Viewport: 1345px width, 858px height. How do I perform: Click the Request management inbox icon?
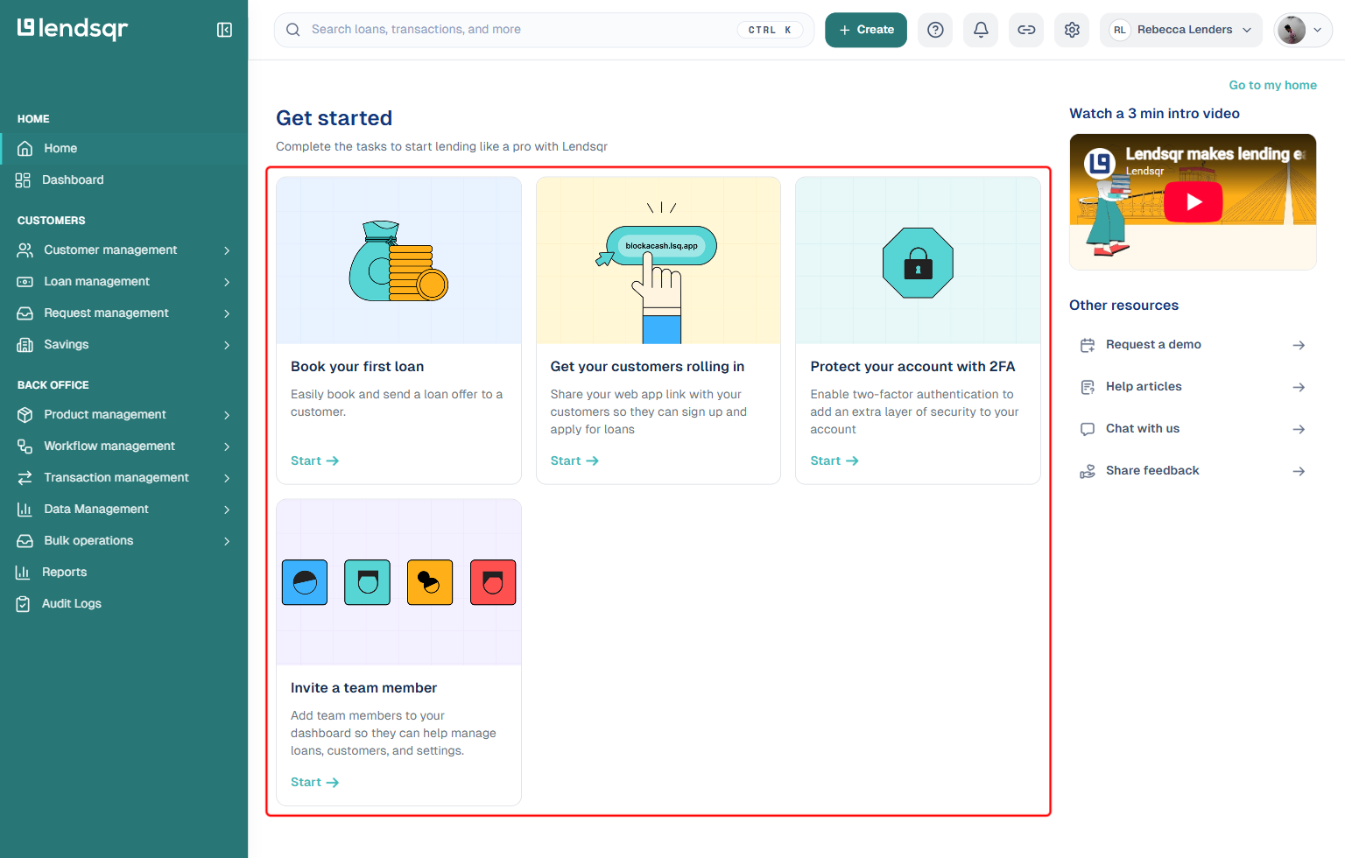(25, 313)
